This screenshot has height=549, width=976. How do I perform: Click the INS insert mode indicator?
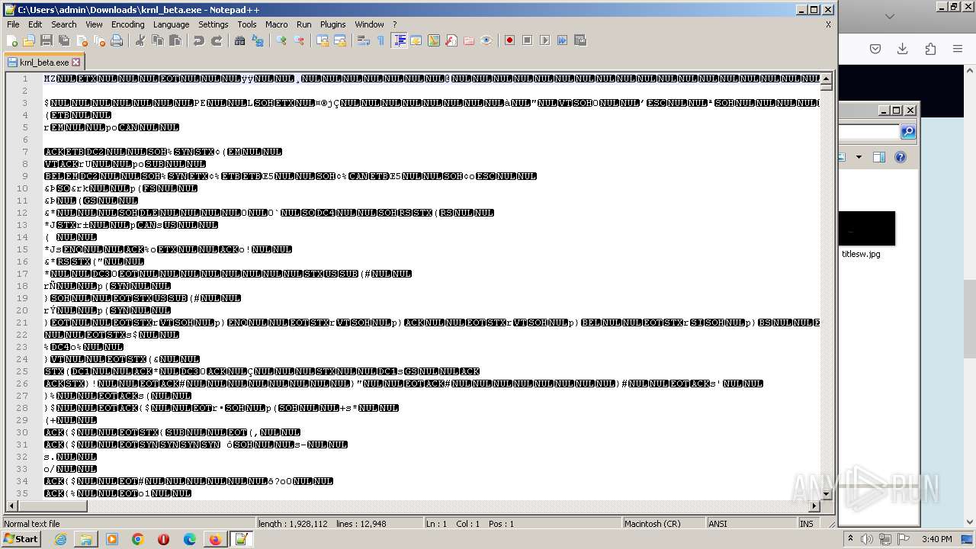pos(806,524)
